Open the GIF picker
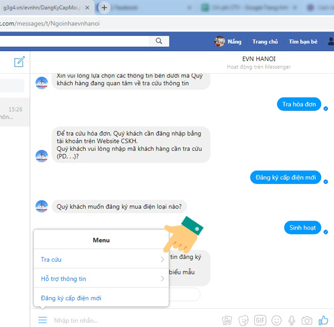 pyautogui.click(x=260, y=320)
